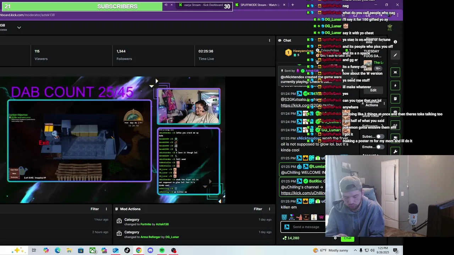Image resolution: width=454 pixels, height=255 pixels.
Task: Open Spotify from the taskbar
Action: coord(162,250)
